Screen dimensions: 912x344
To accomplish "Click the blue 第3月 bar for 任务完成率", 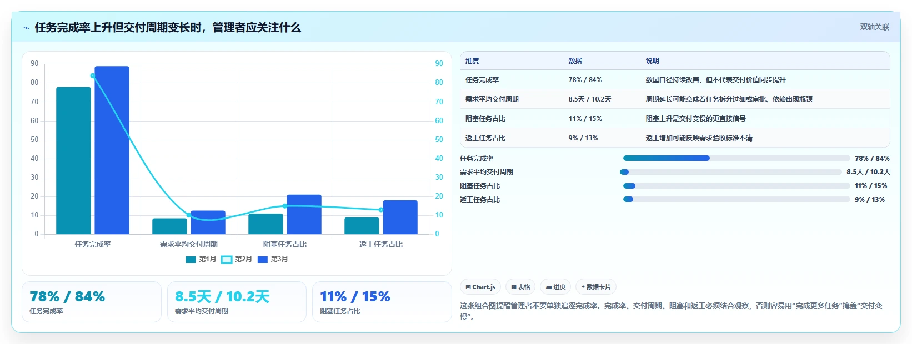I will [112, 150].
